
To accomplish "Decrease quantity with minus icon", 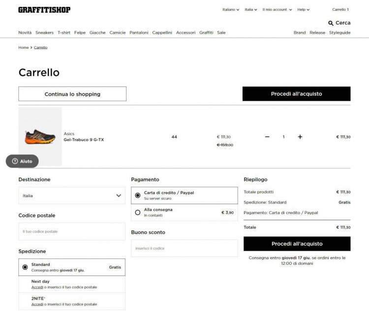I will coord(267,137).
